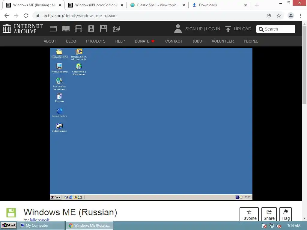Click the upload arrow icon
Screen dimensions: 307x230
[x=228, y=29]
